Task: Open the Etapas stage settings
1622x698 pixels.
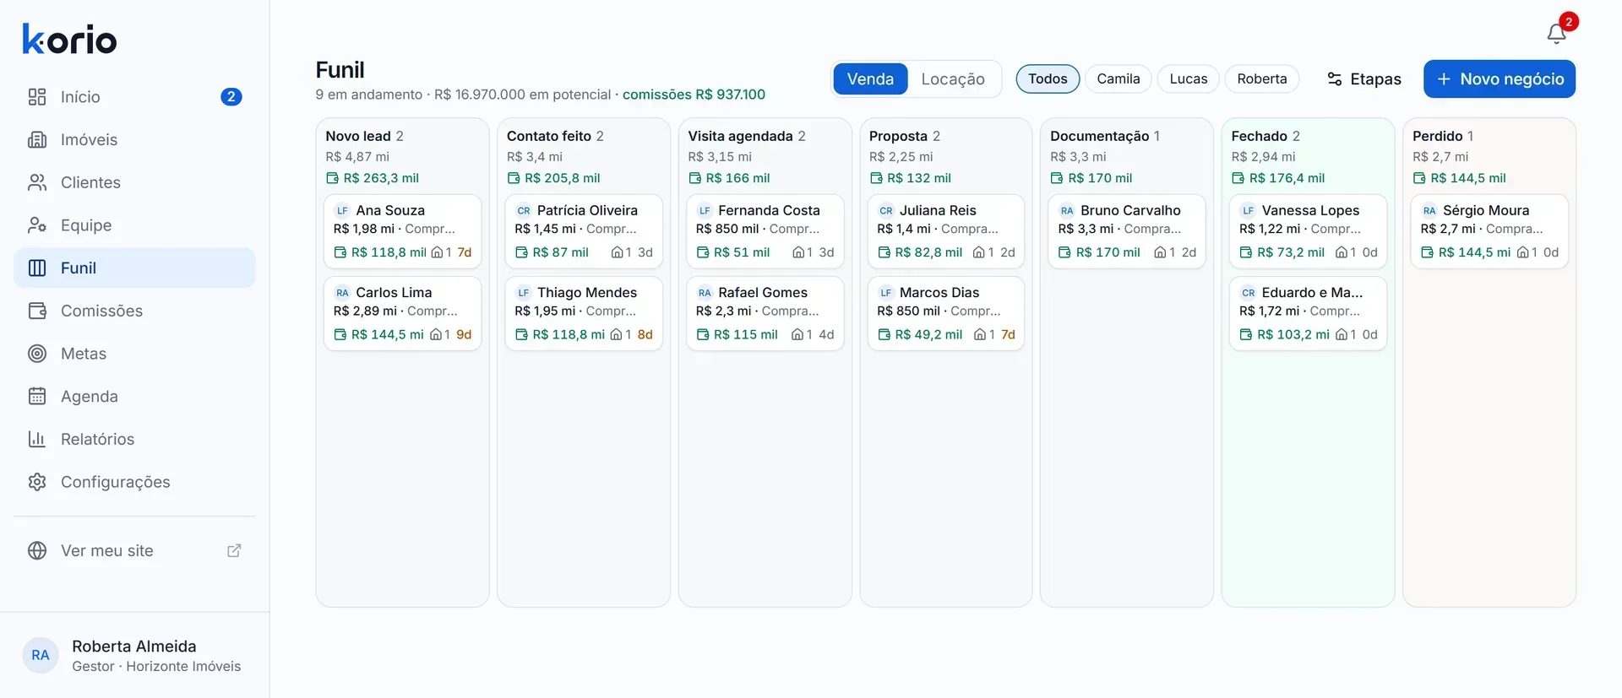Action: (x=1364, y=79)
